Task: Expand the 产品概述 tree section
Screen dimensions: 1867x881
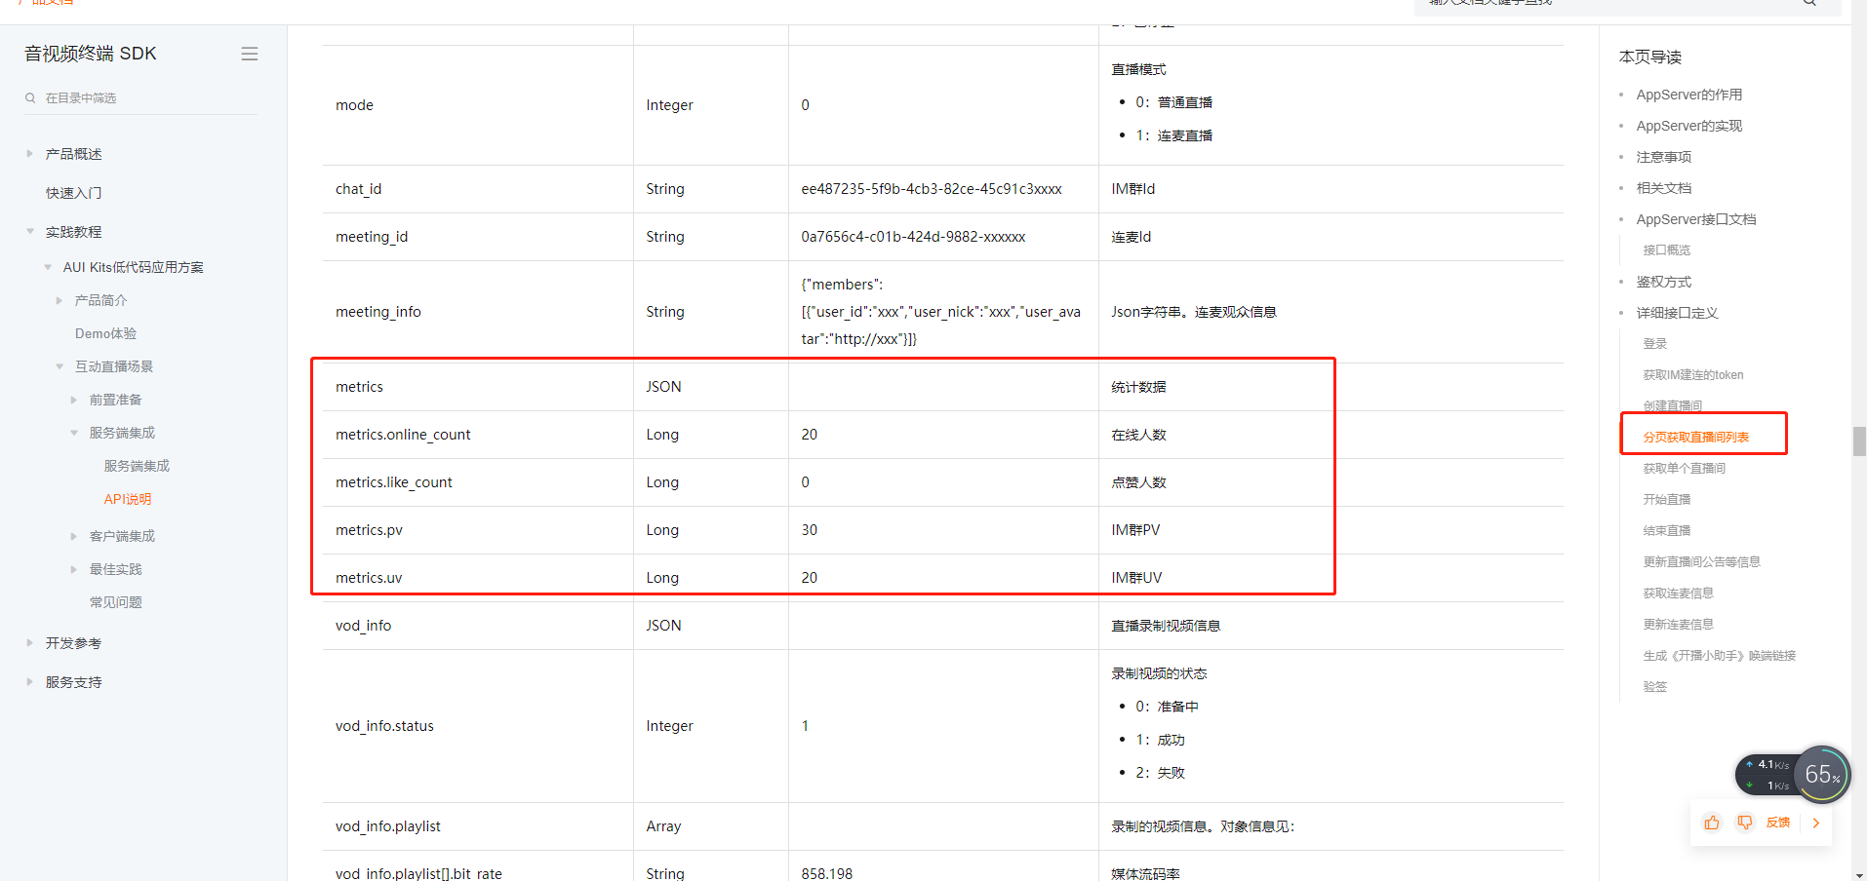Action: [30, 154]
